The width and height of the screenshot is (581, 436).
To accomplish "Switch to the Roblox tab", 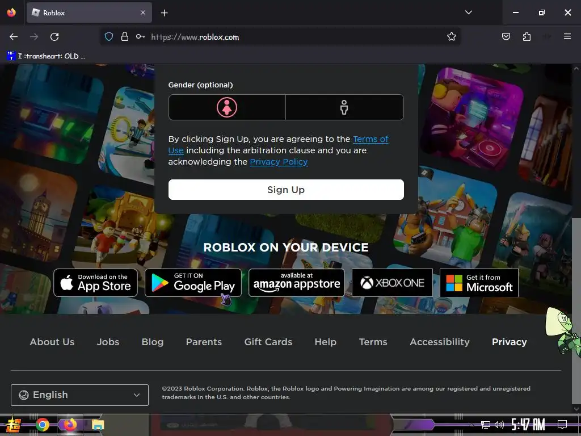I will point(89,12).
